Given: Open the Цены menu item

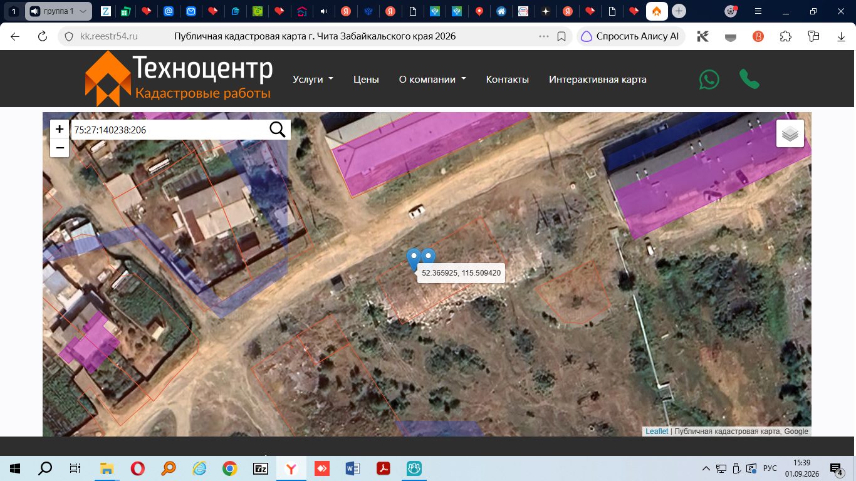Looking at the screenshot, I should coord(366,80).
